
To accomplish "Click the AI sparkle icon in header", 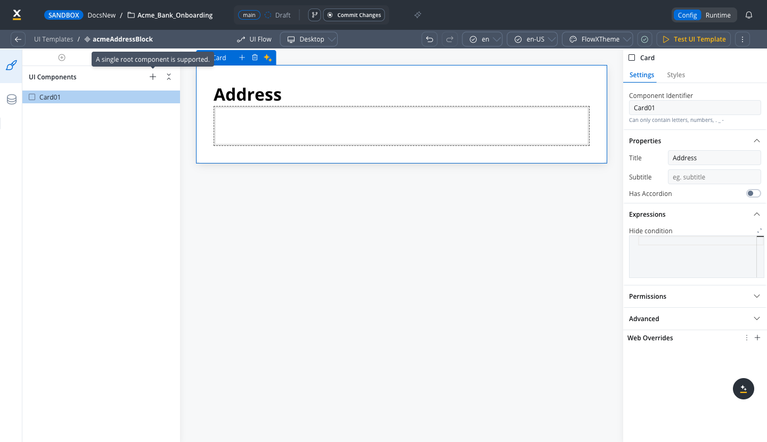I will coord(418,15).
